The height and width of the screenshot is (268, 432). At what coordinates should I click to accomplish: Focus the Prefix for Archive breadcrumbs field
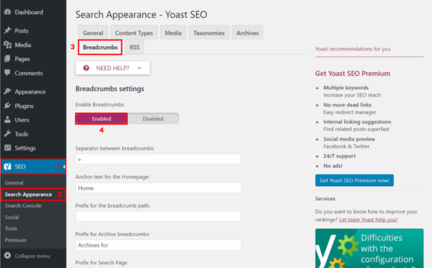click(x=159, y=245)
